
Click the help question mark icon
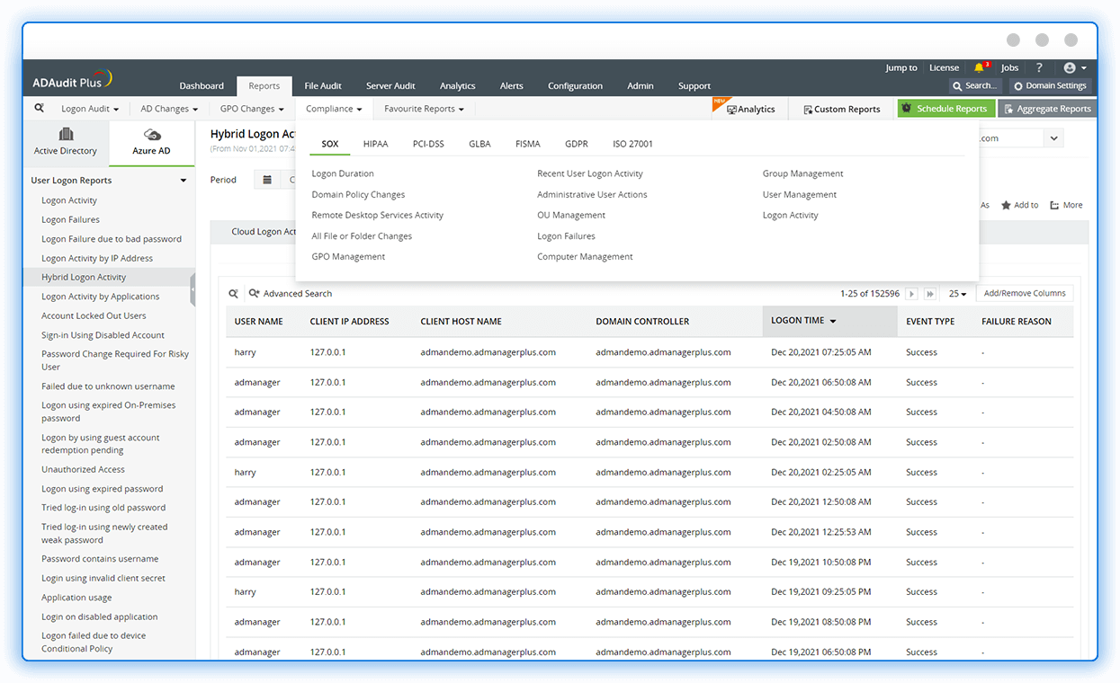pyautogui.click(x=1039, y=67)
